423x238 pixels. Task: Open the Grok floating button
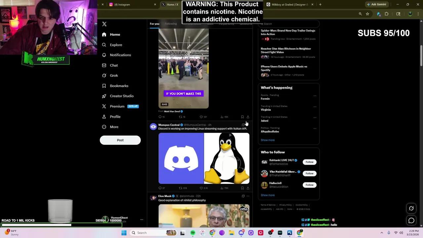coord(411,208)
